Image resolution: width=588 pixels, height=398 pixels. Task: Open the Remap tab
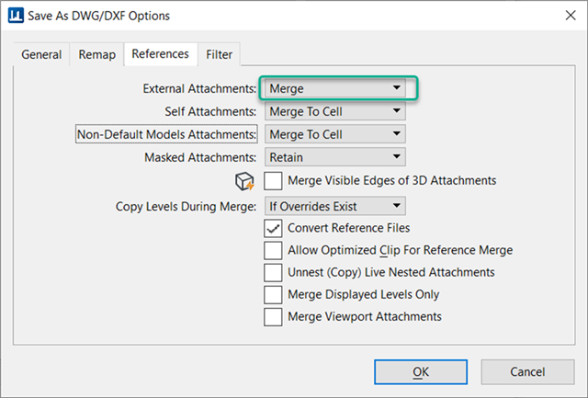coord(96,55)
